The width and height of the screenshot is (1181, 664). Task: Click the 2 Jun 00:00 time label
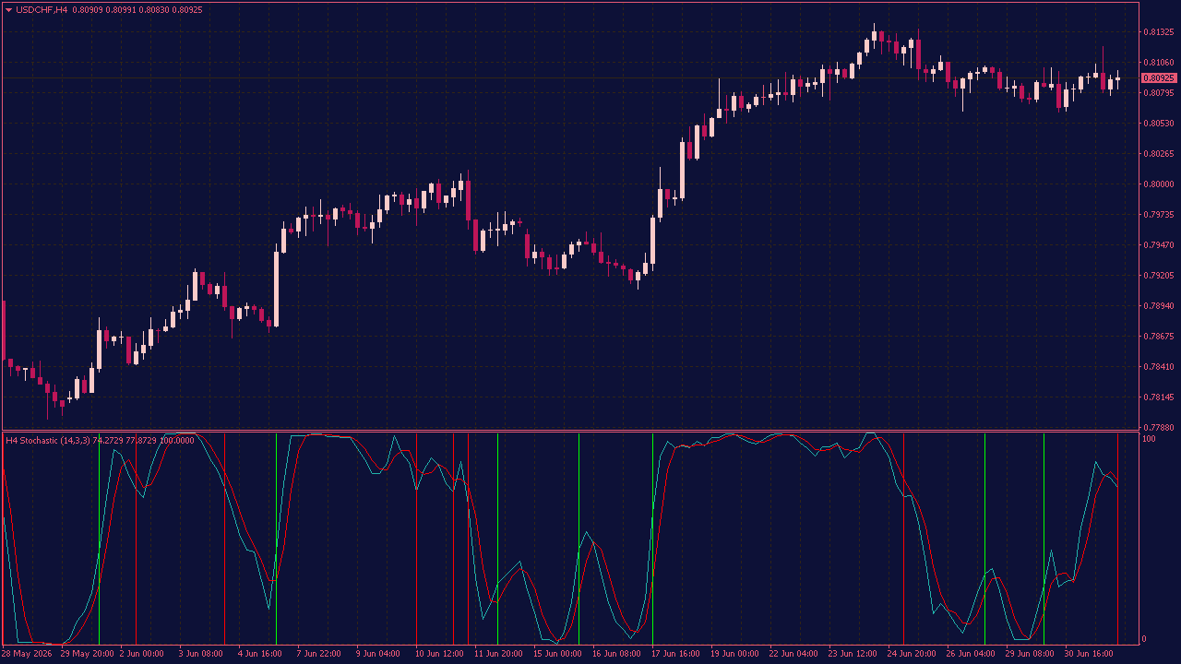click(142, 654)
